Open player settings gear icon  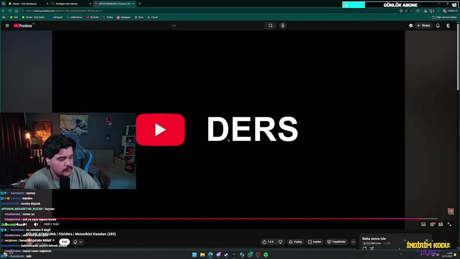432,224
